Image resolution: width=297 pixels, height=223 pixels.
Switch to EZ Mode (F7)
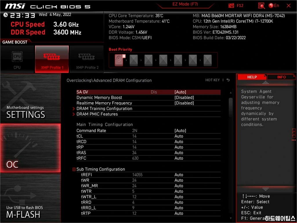tap(185, 4)
